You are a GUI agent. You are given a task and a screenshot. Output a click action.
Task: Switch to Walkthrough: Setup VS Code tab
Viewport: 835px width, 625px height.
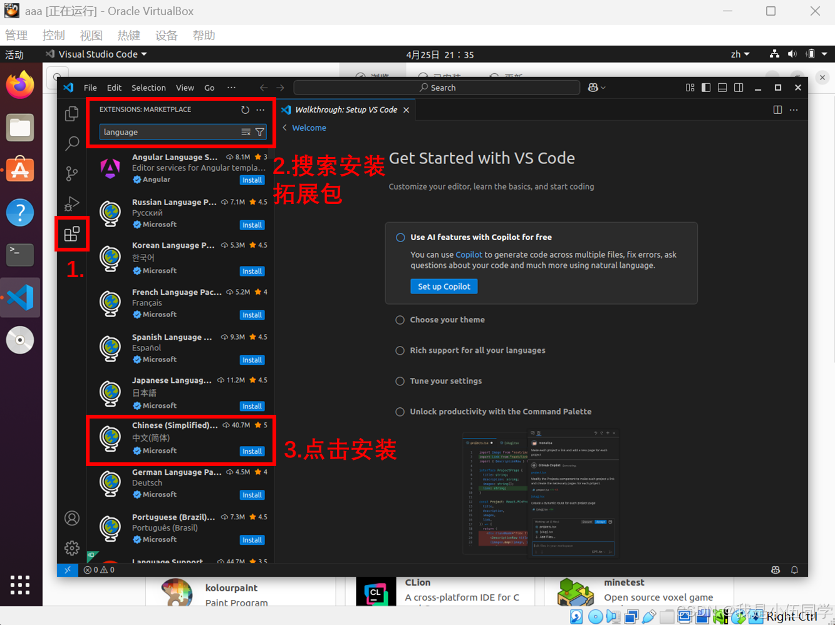pos(346,109)
